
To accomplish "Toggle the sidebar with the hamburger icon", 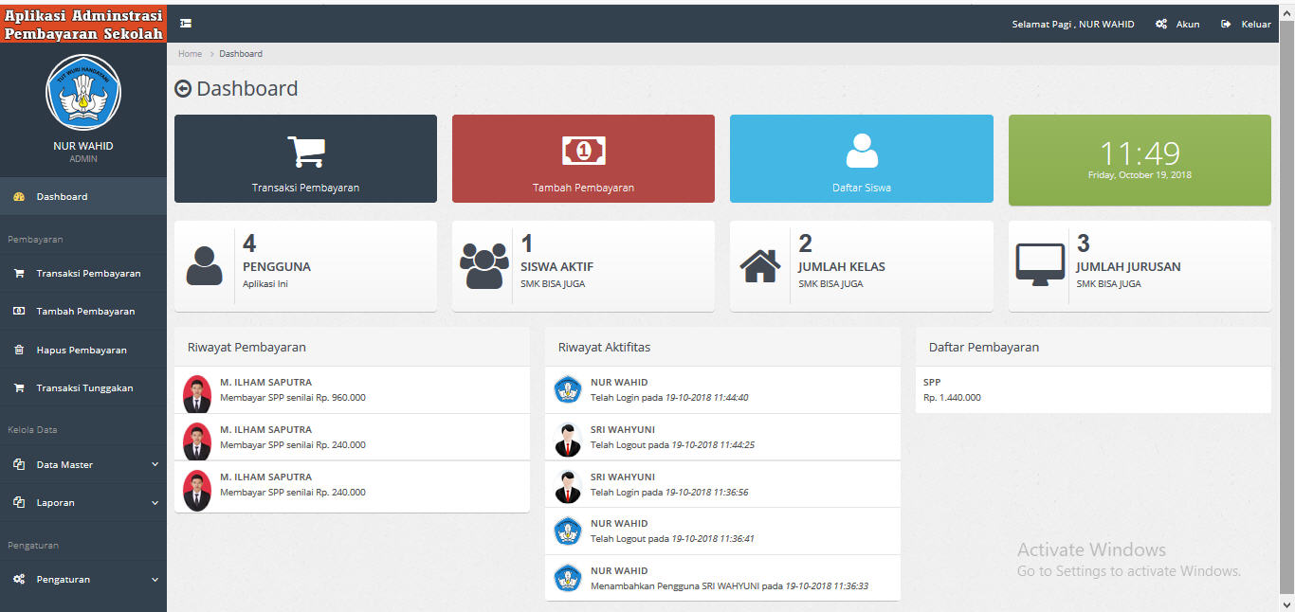I will (185, 22).
